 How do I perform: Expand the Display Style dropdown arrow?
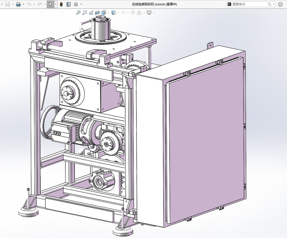pyautogui.click(x=118, y=13)
